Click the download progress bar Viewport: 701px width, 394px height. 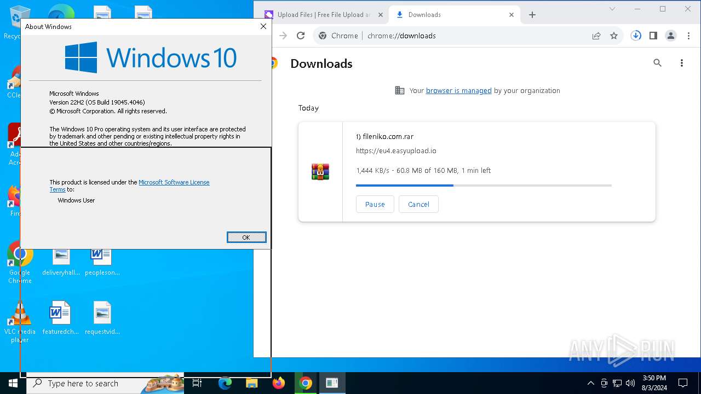click(x=484, y=186)
